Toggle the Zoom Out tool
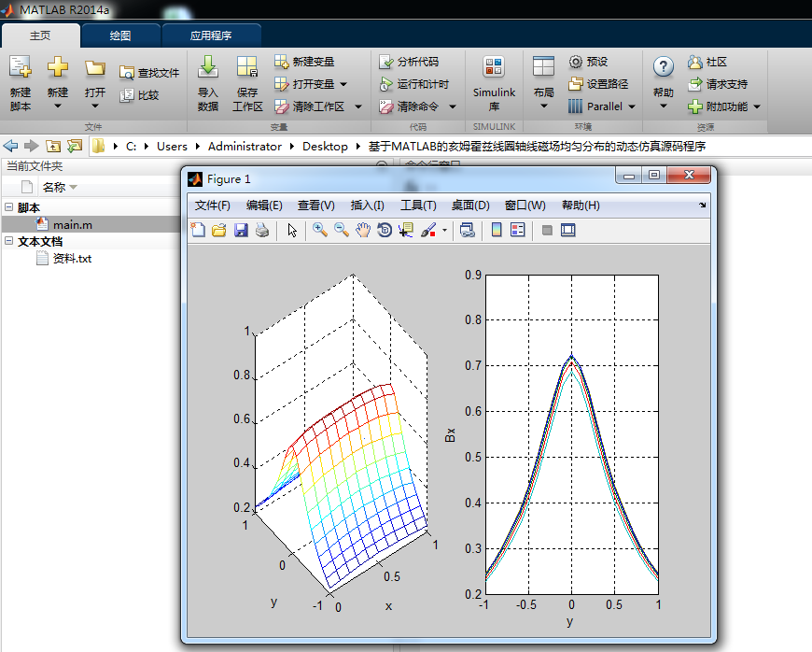 (342, 230)
